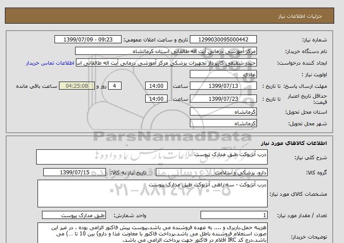Click the label نام دستگاه خریدار
344x243 pixels.
(306, 51)
